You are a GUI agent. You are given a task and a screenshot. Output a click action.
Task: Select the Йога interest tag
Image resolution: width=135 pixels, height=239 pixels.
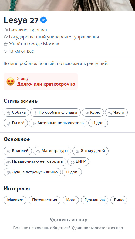point(71,200)
